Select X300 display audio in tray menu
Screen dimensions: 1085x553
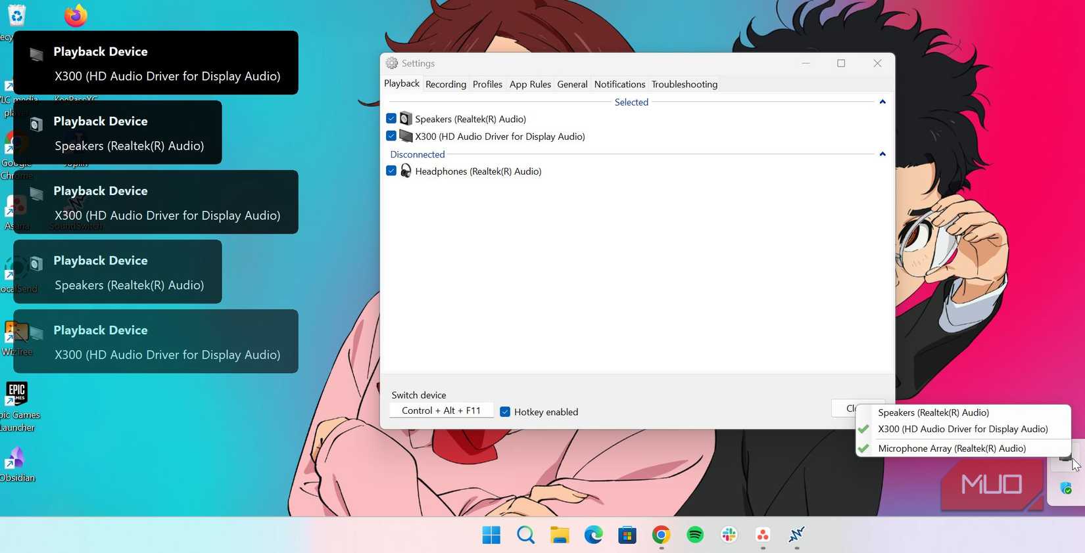[963, 429]
